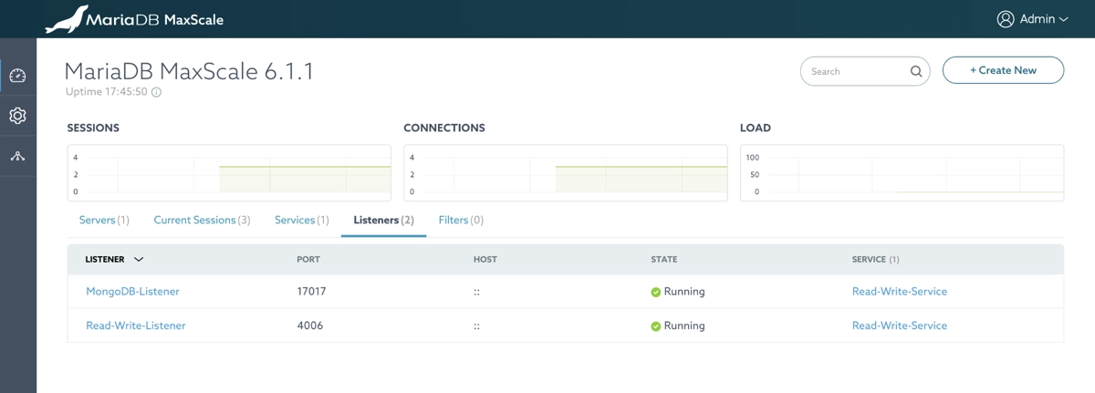Click the Load graph
Viewport: 1095px width, 393px height.
click(x=902, y=172)
